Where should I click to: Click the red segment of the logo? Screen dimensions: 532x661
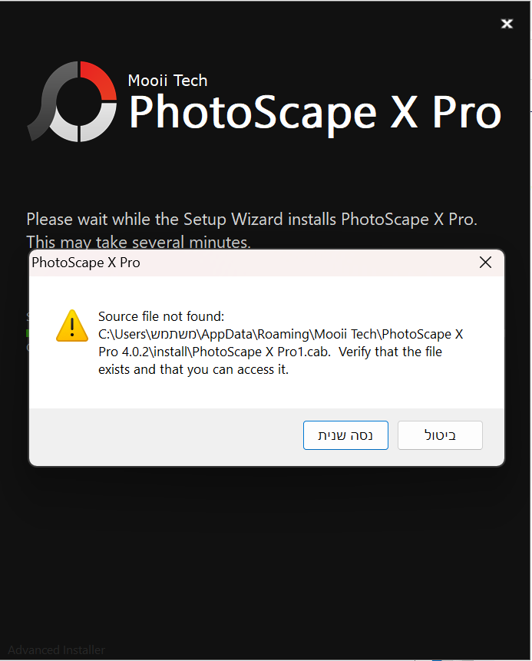tap(99, 80)
